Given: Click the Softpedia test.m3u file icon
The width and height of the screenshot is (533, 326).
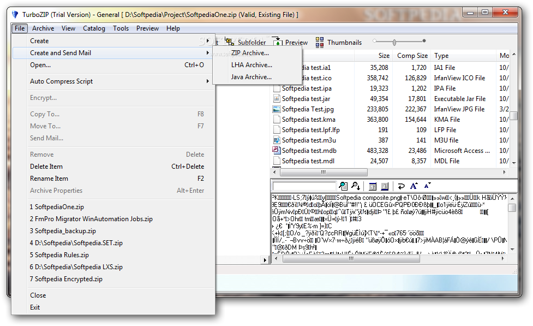Looking at the screenshot, I should [x=277, y=140].
